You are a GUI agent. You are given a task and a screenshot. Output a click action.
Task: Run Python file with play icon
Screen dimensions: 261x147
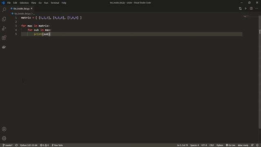(246, 8)
